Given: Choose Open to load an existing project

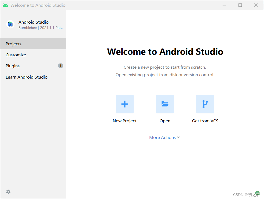Looking at the screenshot, I should click(x=165, y=121).
